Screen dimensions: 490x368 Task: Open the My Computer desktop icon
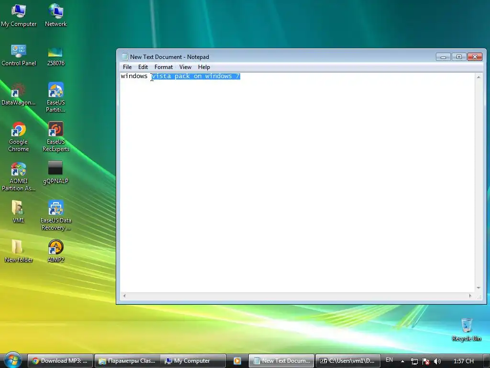19,16
